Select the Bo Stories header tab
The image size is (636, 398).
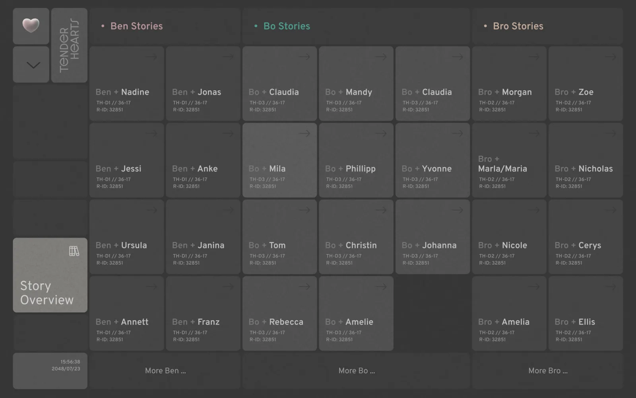(286, 26)
